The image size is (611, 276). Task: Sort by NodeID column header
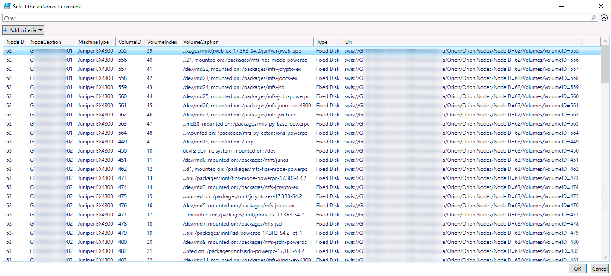[x=15, y=42]
